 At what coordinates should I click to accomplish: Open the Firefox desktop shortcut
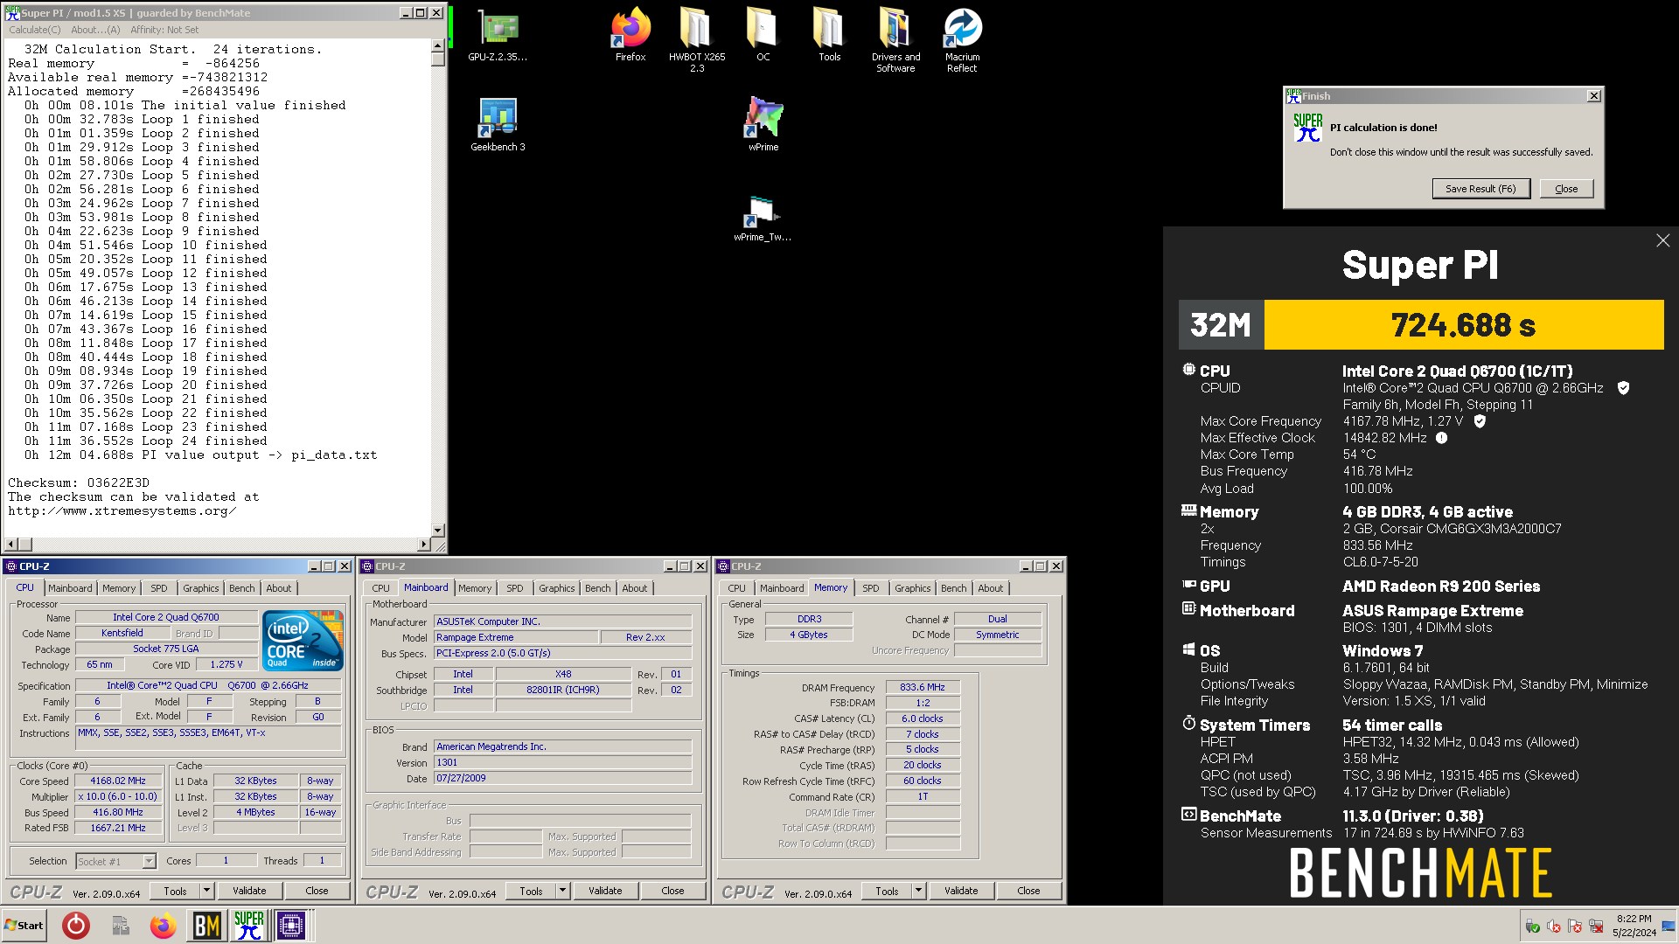[x=630, y=37]
